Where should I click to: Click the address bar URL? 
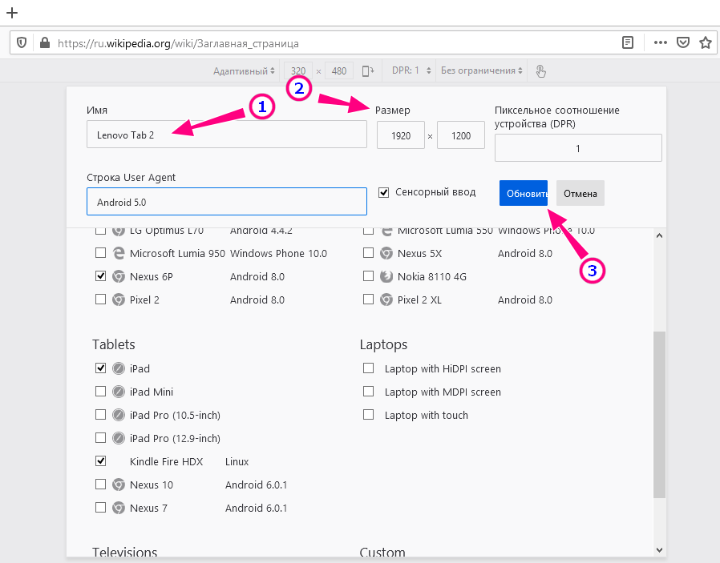(178, 43)
